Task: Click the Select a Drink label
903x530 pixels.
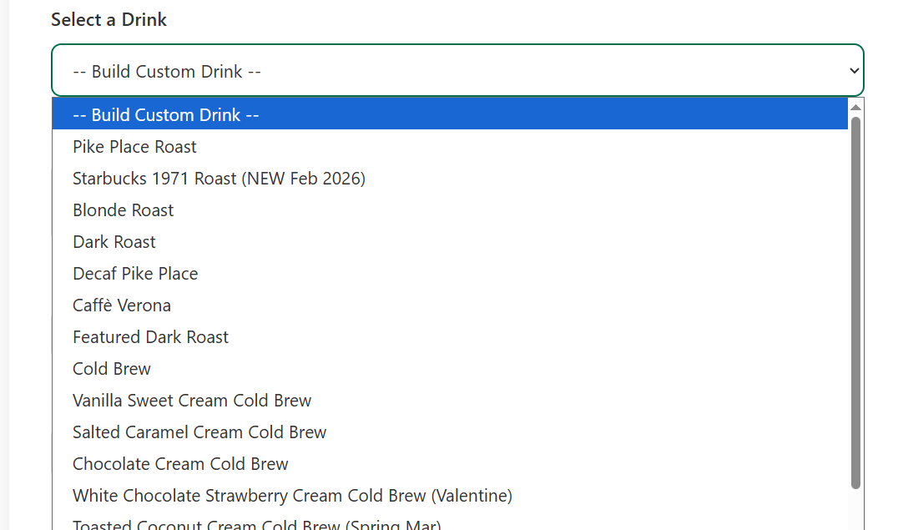Action: (108, 19)
